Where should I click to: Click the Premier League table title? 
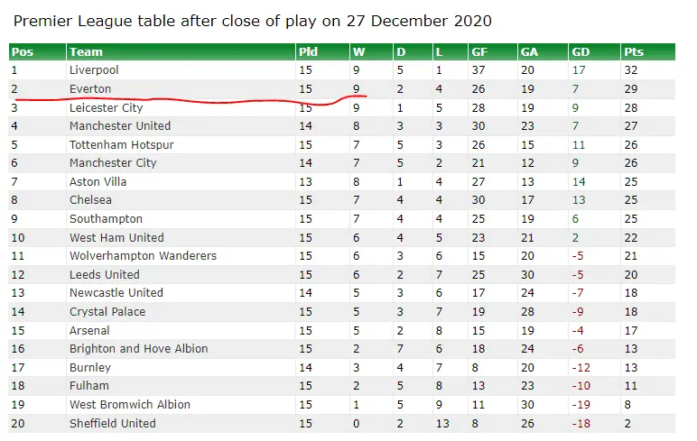point(253,20)
